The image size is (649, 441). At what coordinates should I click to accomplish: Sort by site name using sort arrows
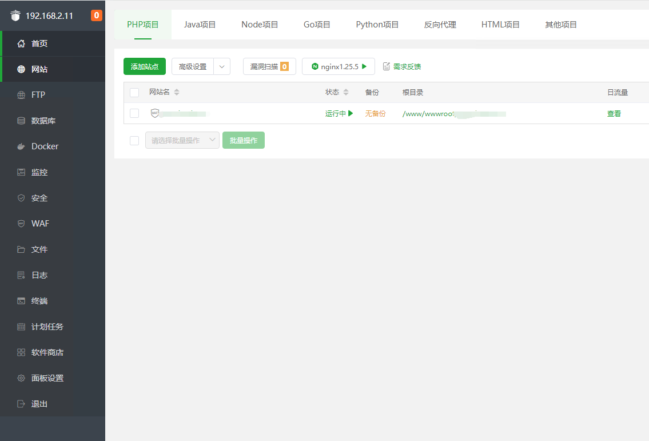click(x=177, y=93)
